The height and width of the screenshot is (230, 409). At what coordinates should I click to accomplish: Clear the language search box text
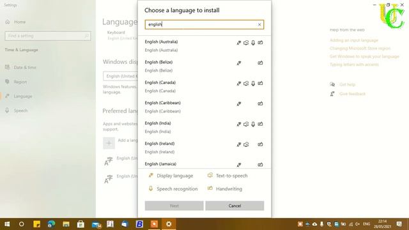tap(259, 24)
